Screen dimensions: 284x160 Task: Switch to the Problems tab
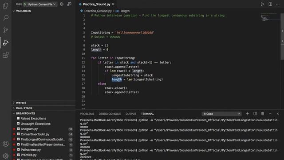tap(87, 114)
